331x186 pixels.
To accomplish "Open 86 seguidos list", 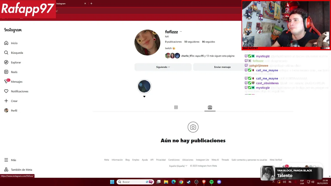I will [x=208, y=42].
